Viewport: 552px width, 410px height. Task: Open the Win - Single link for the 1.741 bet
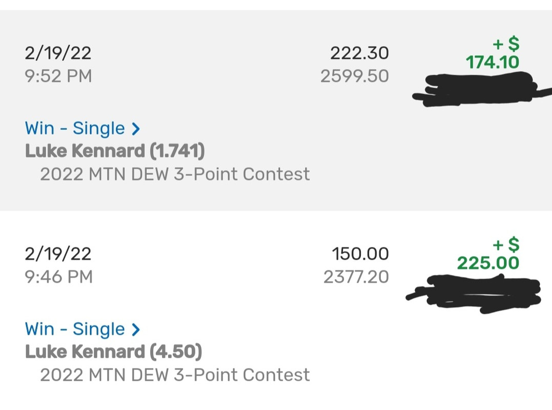pos(75,128)
